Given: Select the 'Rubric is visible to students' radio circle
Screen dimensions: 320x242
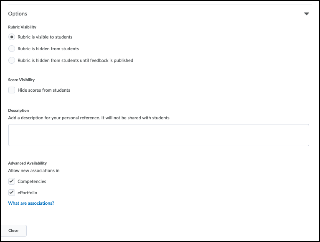Looking at the screenshot, I should [x=12, y=37].
